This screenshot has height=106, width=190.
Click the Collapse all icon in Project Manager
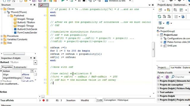(x=169, y=16)
